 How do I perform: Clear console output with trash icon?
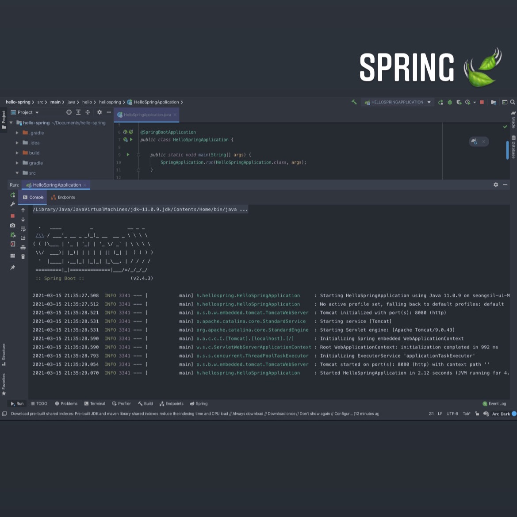pos(23,257)
